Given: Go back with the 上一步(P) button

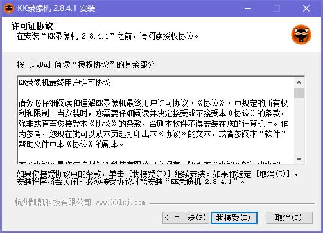Looking at the screenshot, I should tap(186, 218).
